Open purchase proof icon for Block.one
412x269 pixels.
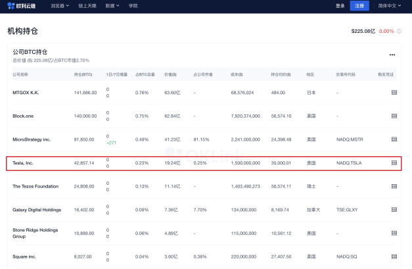click(x=394, y=116)
